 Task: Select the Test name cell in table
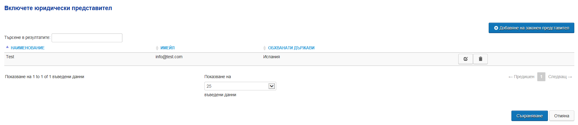click(10, 57)
